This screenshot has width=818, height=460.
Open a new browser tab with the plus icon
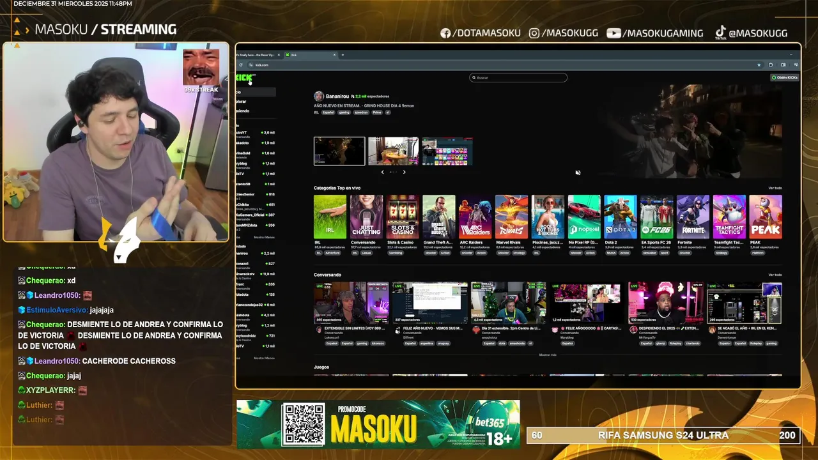point(343,55)
